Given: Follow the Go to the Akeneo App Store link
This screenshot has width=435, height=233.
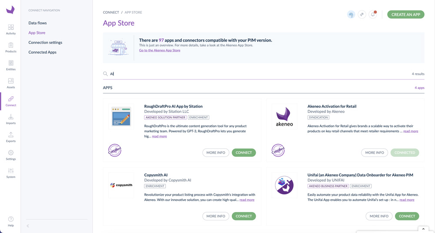Looking at the screenshot, I should pos(160,50).
